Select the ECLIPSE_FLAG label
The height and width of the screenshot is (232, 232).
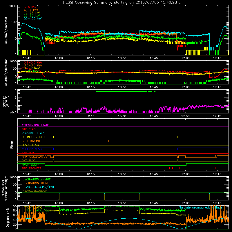point(32,149)
